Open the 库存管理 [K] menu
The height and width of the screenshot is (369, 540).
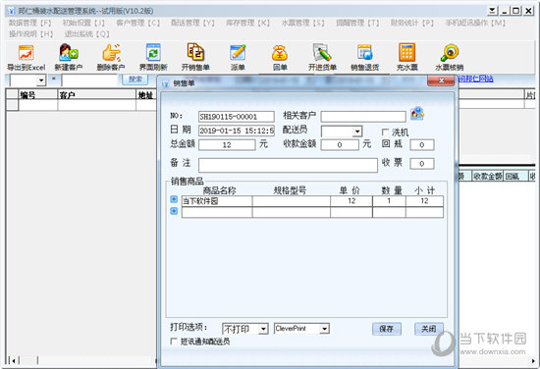pos(247,24)
